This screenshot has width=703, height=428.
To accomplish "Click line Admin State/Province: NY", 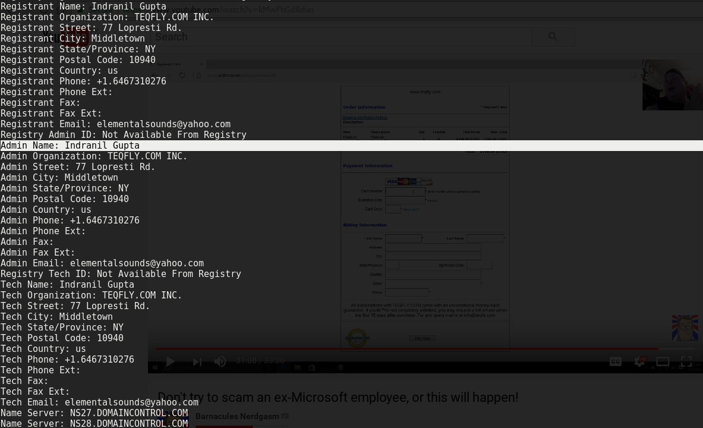I will point(65,188).
